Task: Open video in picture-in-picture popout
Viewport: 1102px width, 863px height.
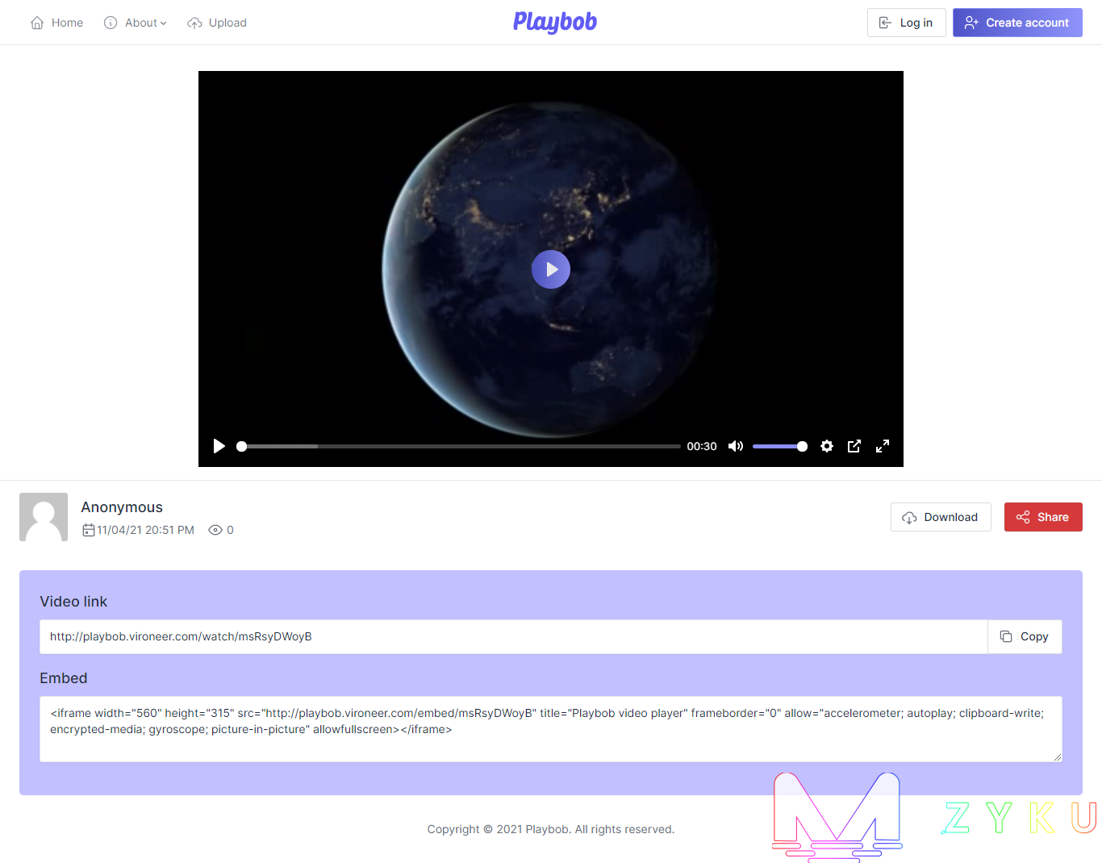Action: 854,446
